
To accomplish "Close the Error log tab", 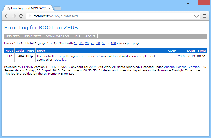I will 49,8.
